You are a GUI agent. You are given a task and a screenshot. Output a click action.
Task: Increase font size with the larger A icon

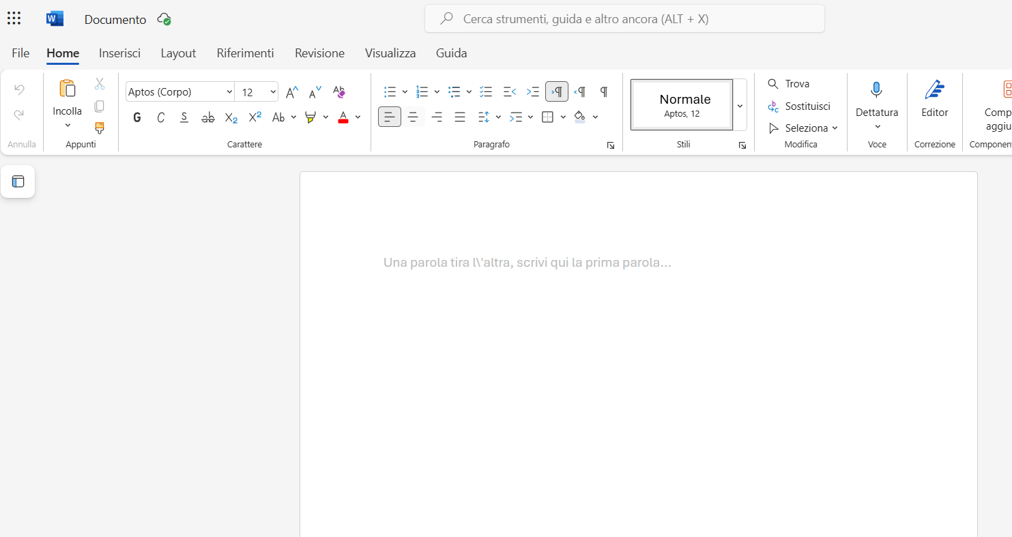292,91
